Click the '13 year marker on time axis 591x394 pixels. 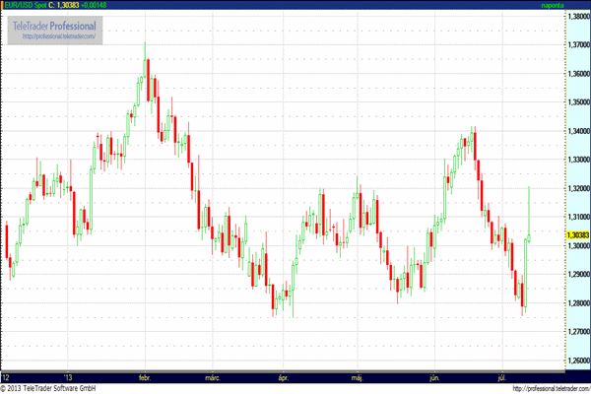pyautogui.click(x=67, y=377)
